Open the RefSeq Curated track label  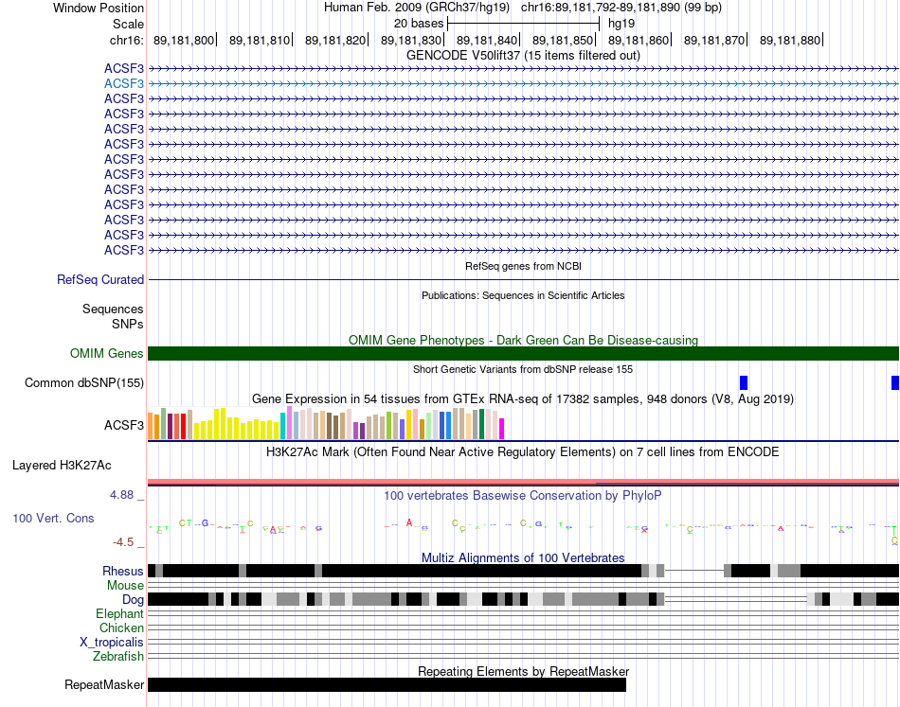99,280
